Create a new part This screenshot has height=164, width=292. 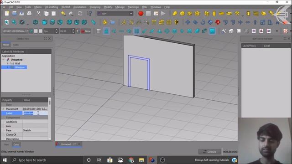click(105, 22)
